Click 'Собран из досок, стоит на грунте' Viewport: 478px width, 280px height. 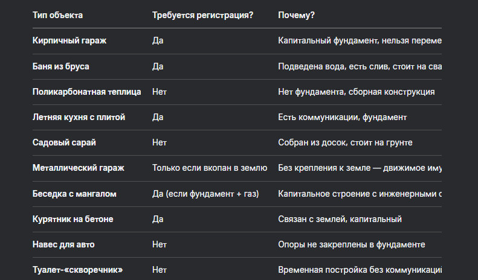(x=345, y=142)
